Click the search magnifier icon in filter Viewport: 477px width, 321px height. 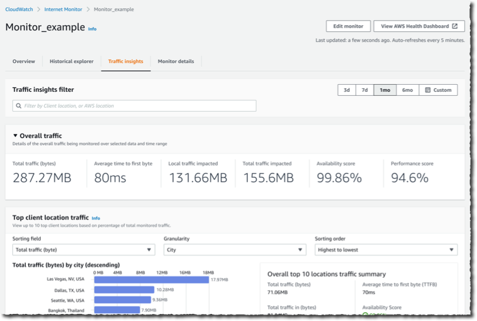tap(19, 106)
